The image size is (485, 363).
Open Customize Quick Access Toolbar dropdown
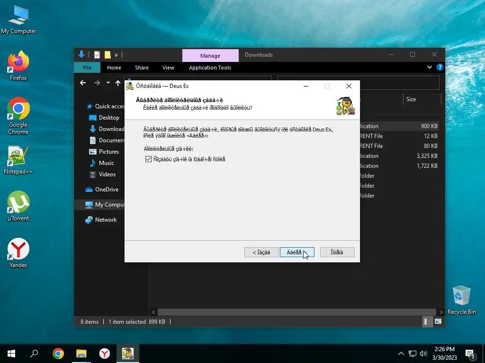click(x=117, y=55)
